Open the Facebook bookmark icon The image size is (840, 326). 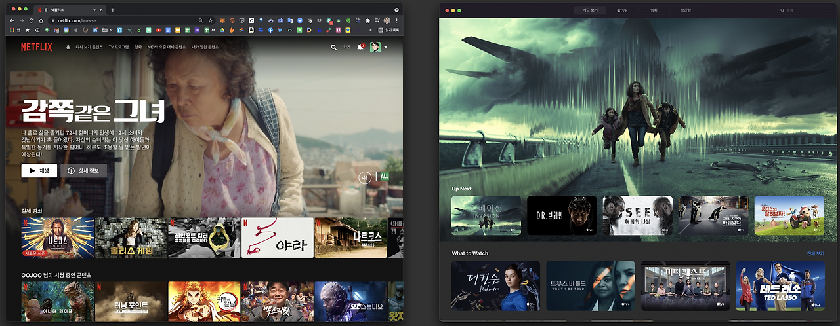tap(270, 30)
